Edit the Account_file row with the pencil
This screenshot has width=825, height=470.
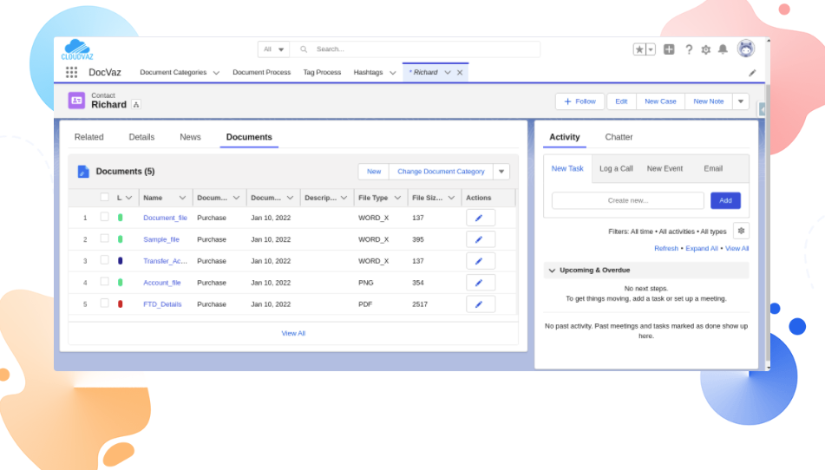coord(481,283)
